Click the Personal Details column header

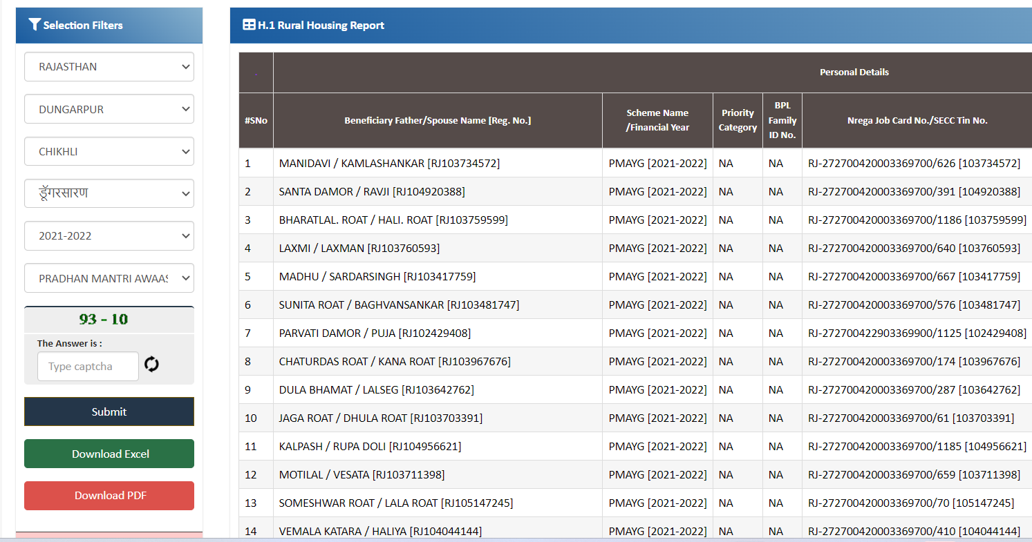(x=854, y=72)
